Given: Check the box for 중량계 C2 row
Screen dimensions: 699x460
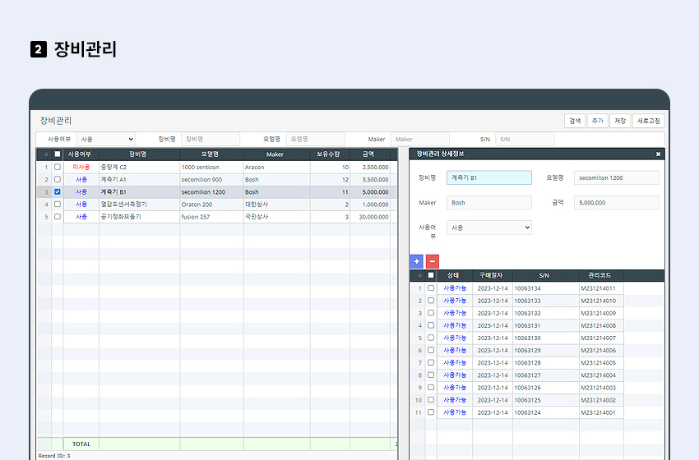Looking at the screenshot, I should pos(57,167).
